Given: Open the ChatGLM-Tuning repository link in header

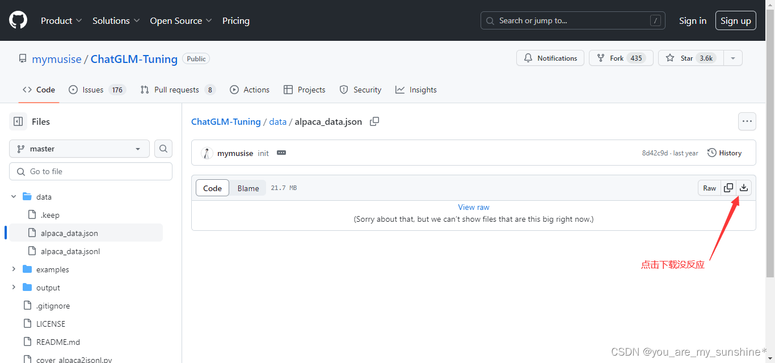Looking at the screenshot, I should coord(134,59).
